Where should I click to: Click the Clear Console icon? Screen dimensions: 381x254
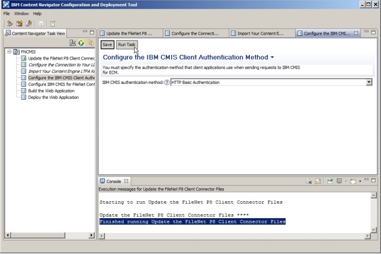[x=309, y=182]
